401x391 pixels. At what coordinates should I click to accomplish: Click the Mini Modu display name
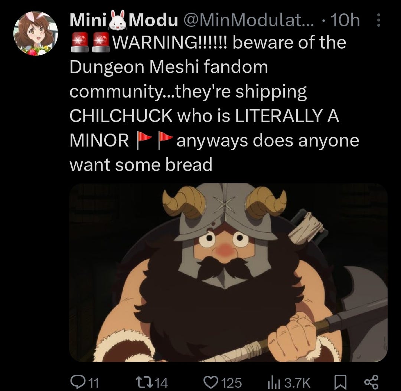coord(124,19)
